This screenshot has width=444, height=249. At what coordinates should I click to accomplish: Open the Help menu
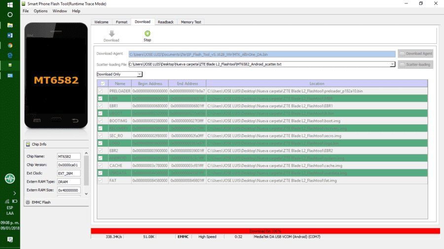pyautogui.click(x=76, y=11)
